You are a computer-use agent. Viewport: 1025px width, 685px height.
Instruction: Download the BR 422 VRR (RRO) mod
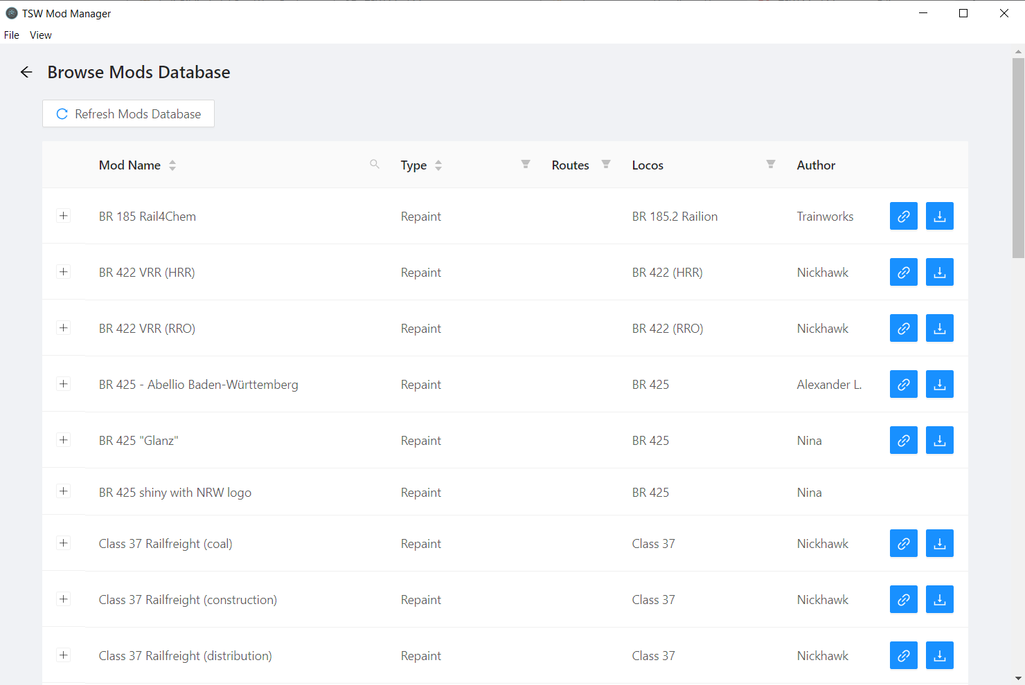(x=939, y=328)
